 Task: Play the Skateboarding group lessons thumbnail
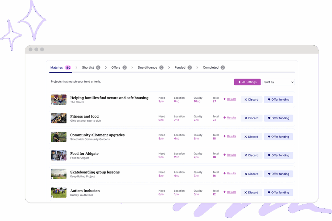pyautogui.click(x=59, y=174)
